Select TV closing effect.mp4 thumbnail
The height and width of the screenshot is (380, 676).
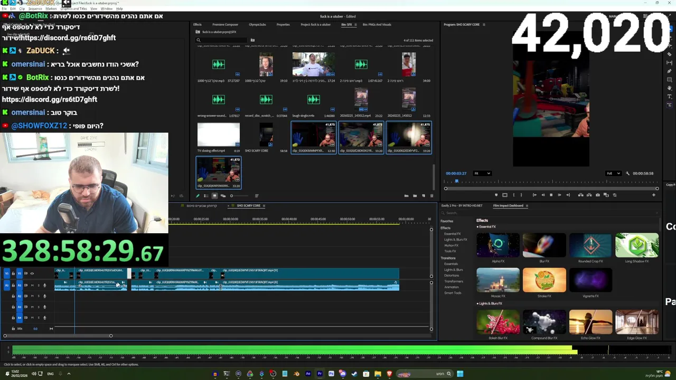(218, 135)
